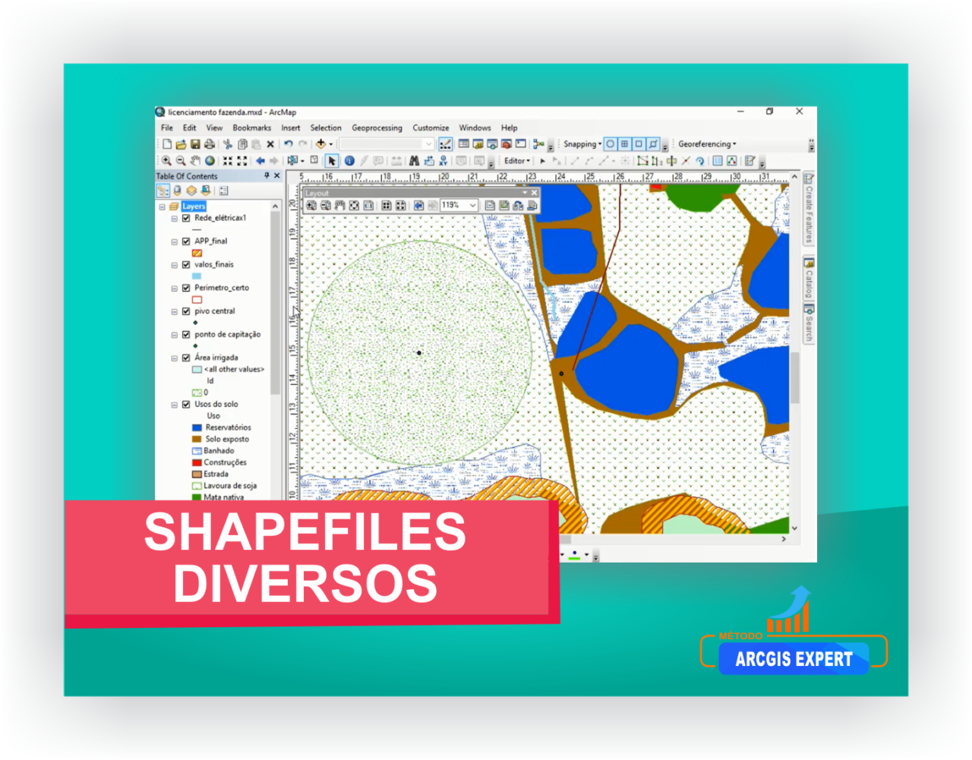The height and width of the screenshot is (760, 972).
Task: Select the Measure tool
Action: [x=396, y=161]
